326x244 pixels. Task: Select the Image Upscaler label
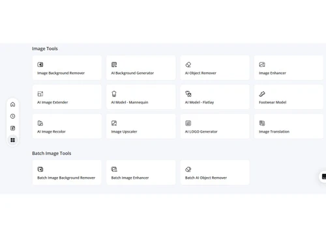point(124,131)
